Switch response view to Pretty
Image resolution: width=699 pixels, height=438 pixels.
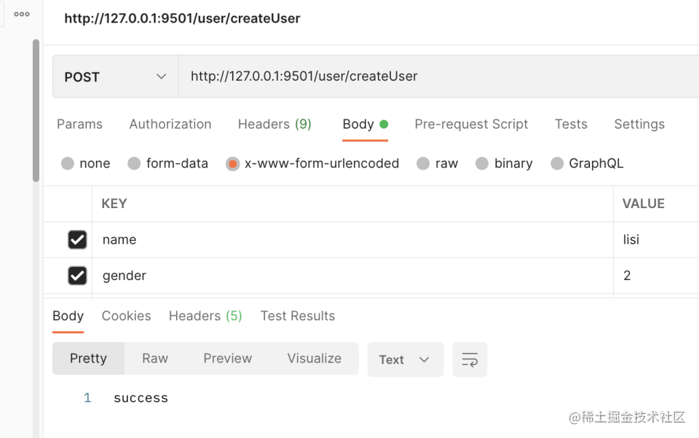click(88, 359)
